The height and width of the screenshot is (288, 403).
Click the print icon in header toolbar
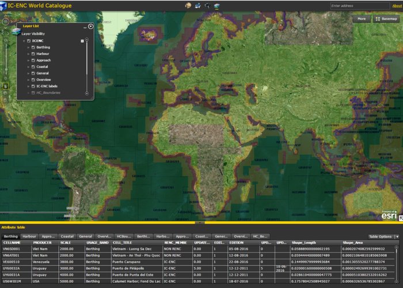tap(197, 6)
